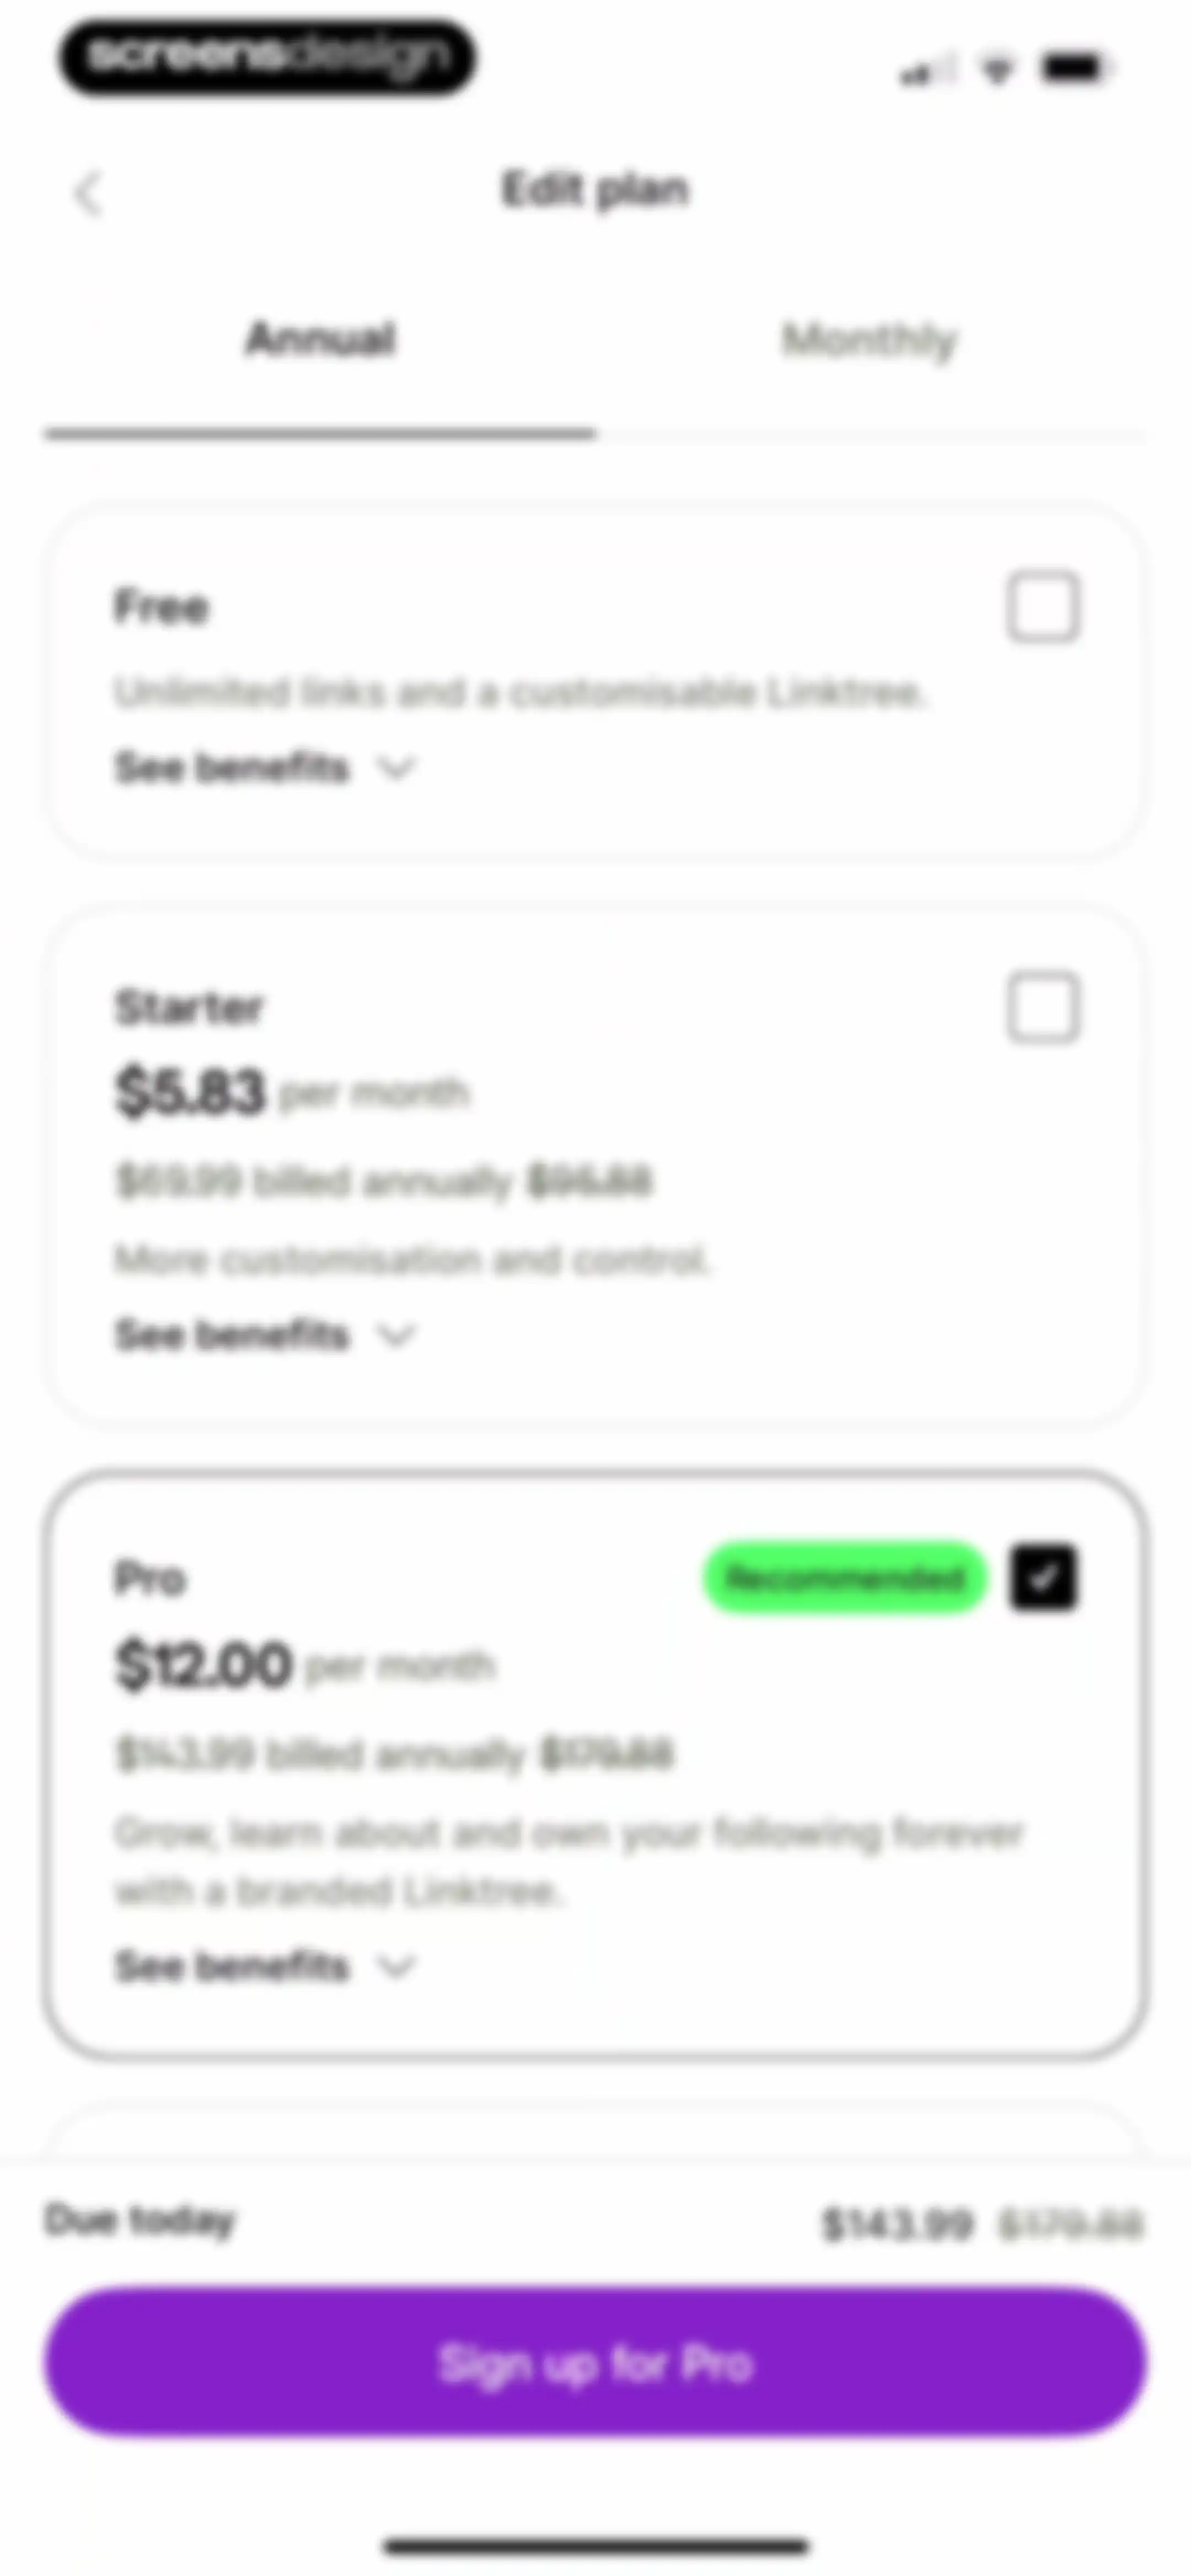Check the Free plan checkbox
1191x2576 pixels.
click(x=1043, y=606)
